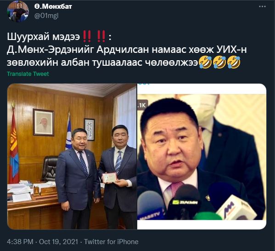
Task: Click the middle laughing emoji in tweet
Action: tap(219, 62)
